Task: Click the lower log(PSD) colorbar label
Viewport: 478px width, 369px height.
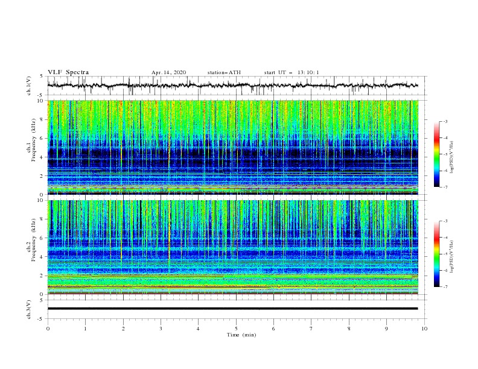Action: (452, 257)
